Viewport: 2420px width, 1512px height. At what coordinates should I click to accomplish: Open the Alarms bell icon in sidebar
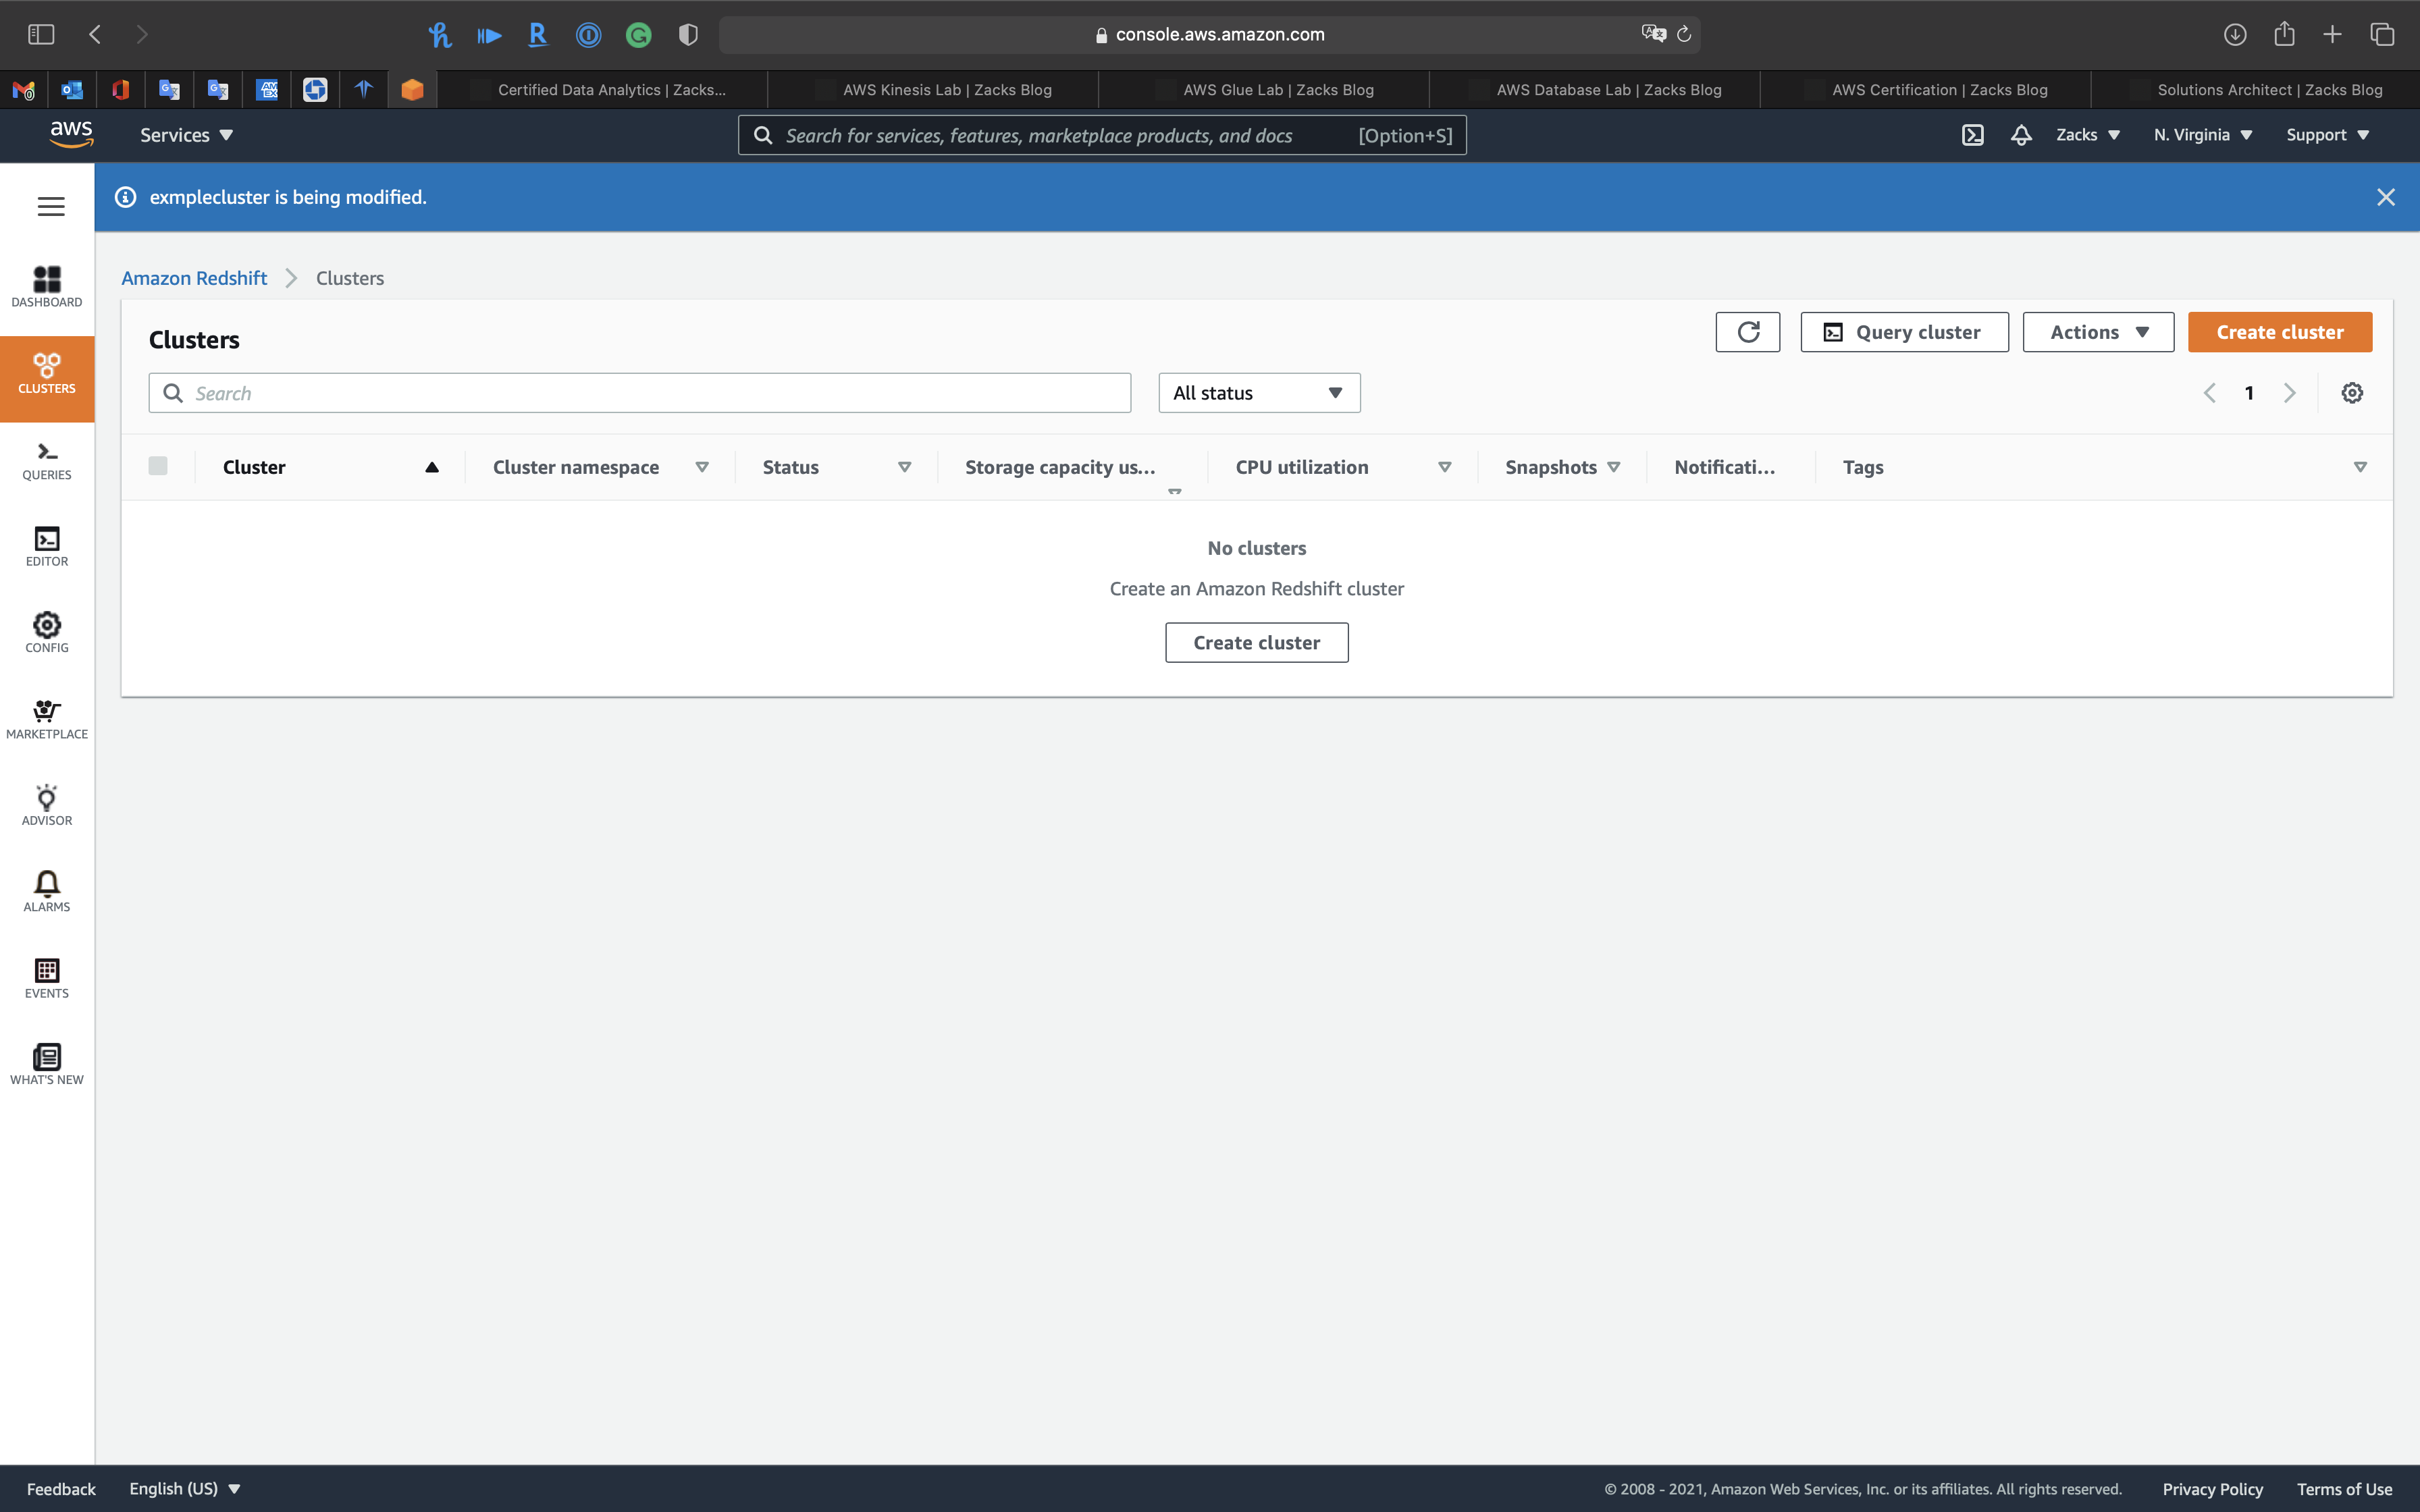pos(47,891)
